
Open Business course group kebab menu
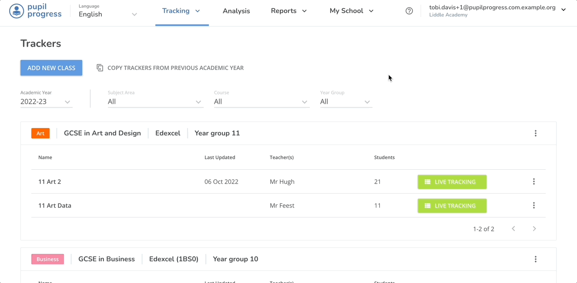pos(535,259)
